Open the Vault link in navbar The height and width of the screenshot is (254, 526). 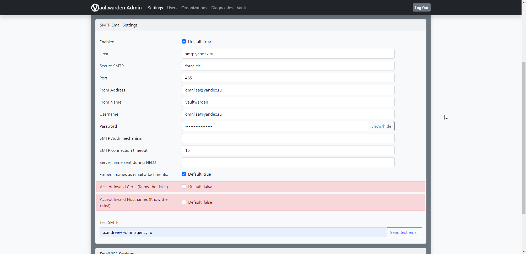click(241, 8)
